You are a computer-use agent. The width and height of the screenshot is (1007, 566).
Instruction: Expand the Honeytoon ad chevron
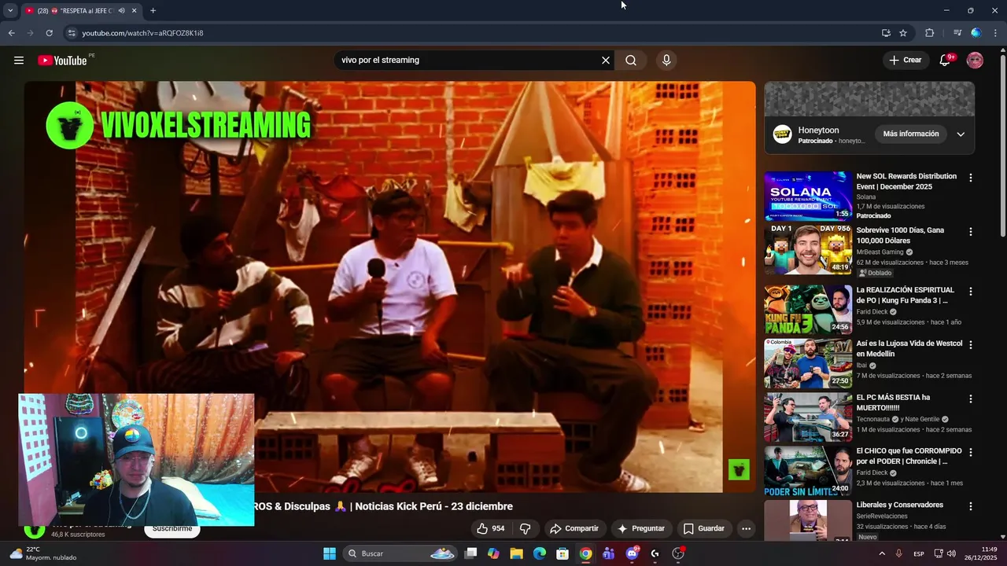[961, 134]
